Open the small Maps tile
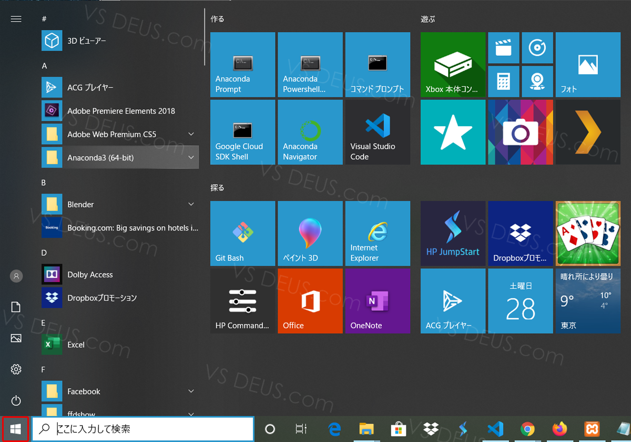631x442 pixels. coord(537,82)
